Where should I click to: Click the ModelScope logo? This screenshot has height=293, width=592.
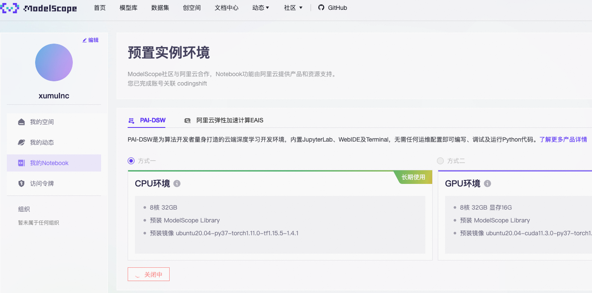point(39,8)
